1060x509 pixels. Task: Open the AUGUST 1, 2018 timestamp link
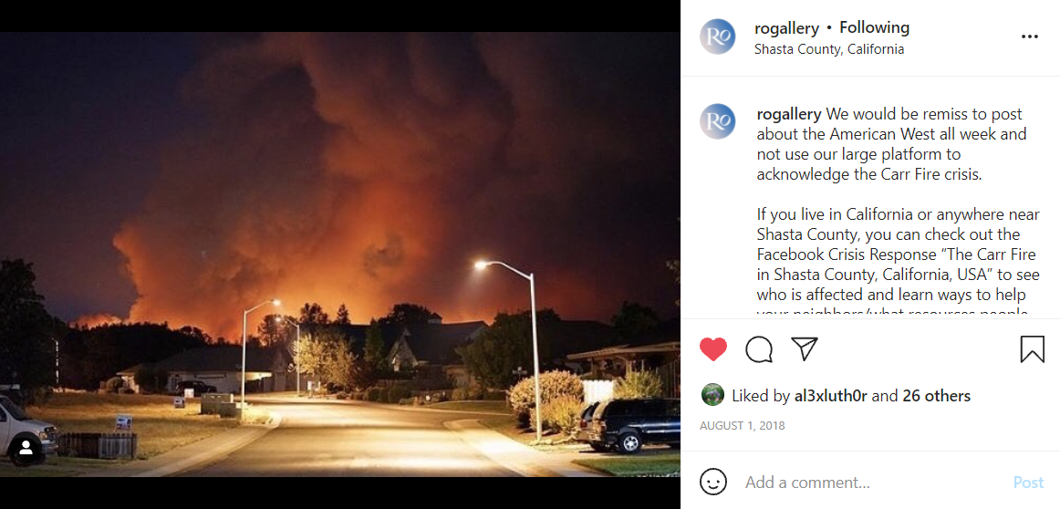click(743, 426)
